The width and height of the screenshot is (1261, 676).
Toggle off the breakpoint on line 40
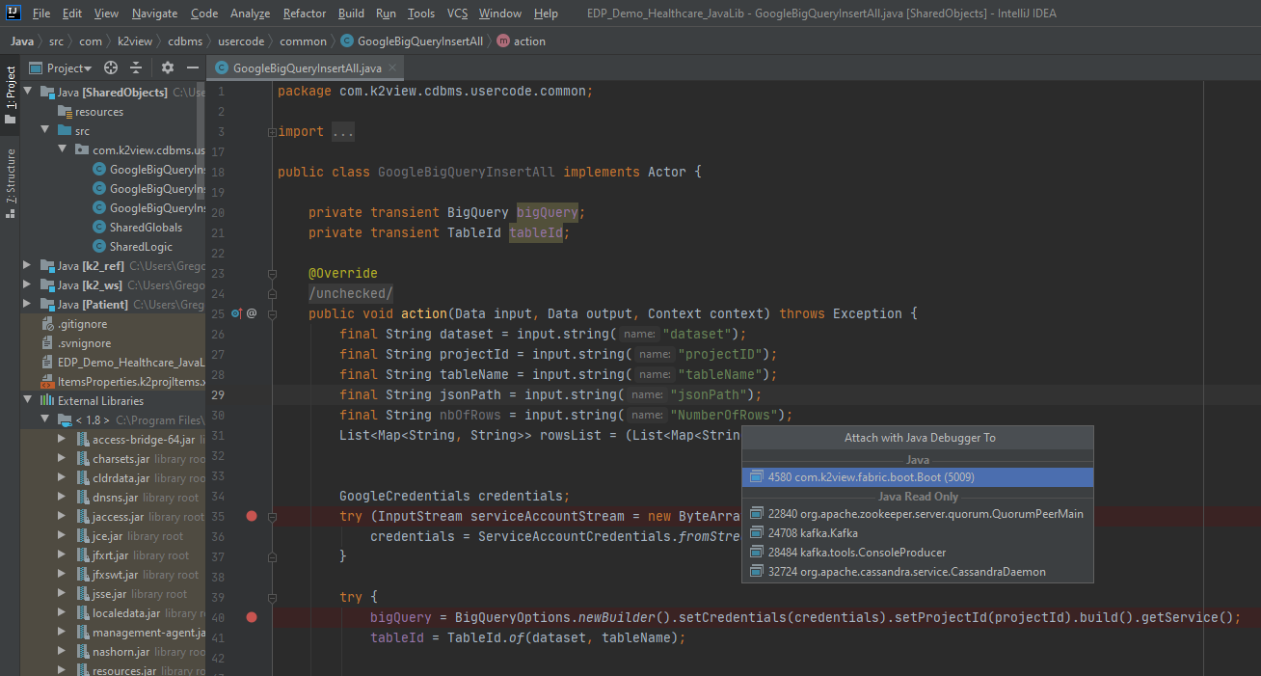click(x=252, y=617)
